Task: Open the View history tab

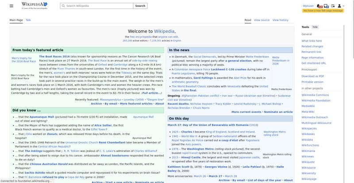Action: coord(280,20)
